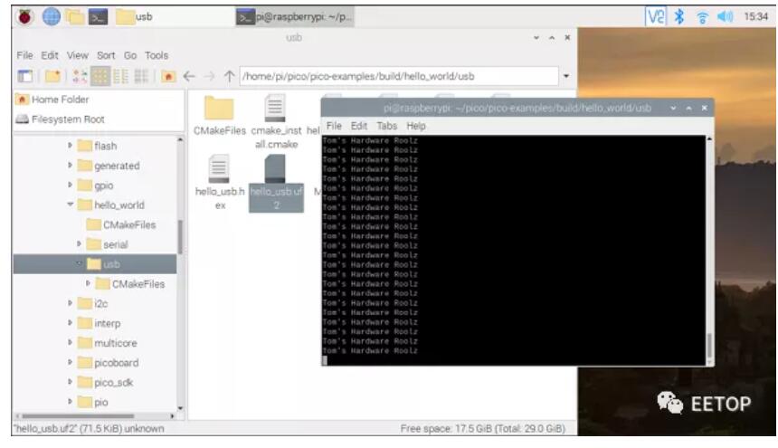Open file manager File menu
778x448 pixels.
[x=24, y=55]
